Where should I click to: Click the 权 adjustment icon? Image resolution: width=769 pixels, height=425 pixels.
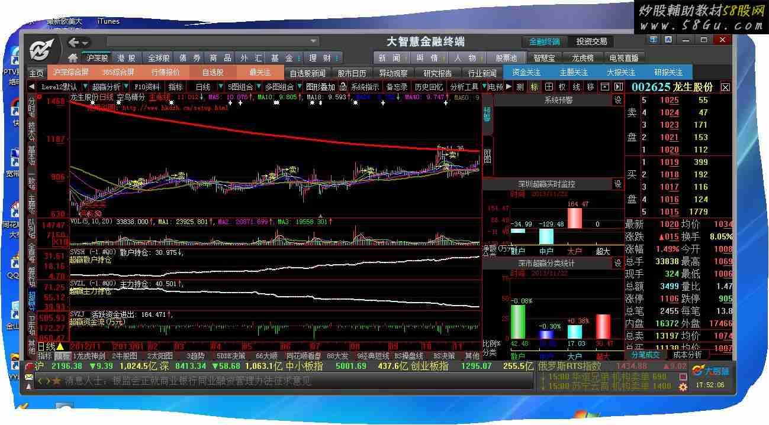562,87
